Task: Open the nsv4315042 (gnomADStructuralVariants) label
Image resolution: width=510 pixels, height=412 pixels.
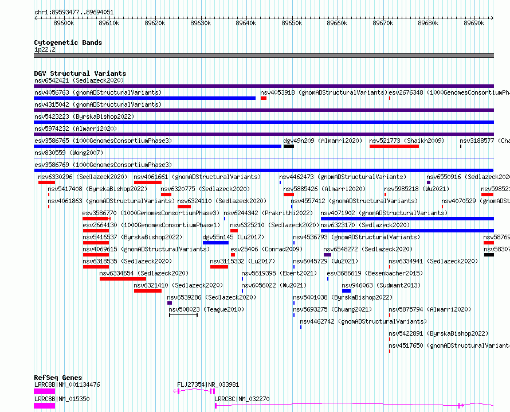Action: pos(98,104)
